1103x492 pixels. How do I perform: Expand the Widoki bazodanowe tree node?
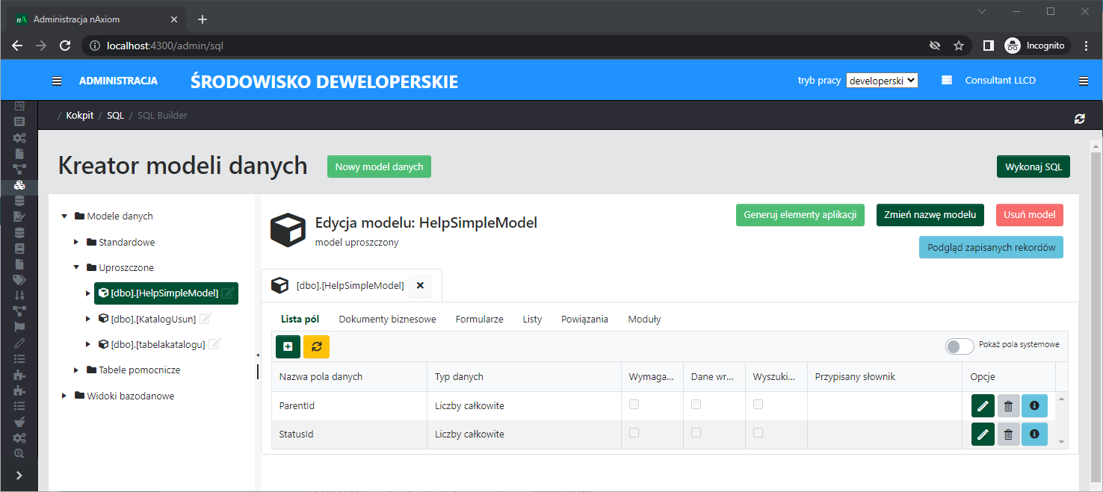click(64, 396)
